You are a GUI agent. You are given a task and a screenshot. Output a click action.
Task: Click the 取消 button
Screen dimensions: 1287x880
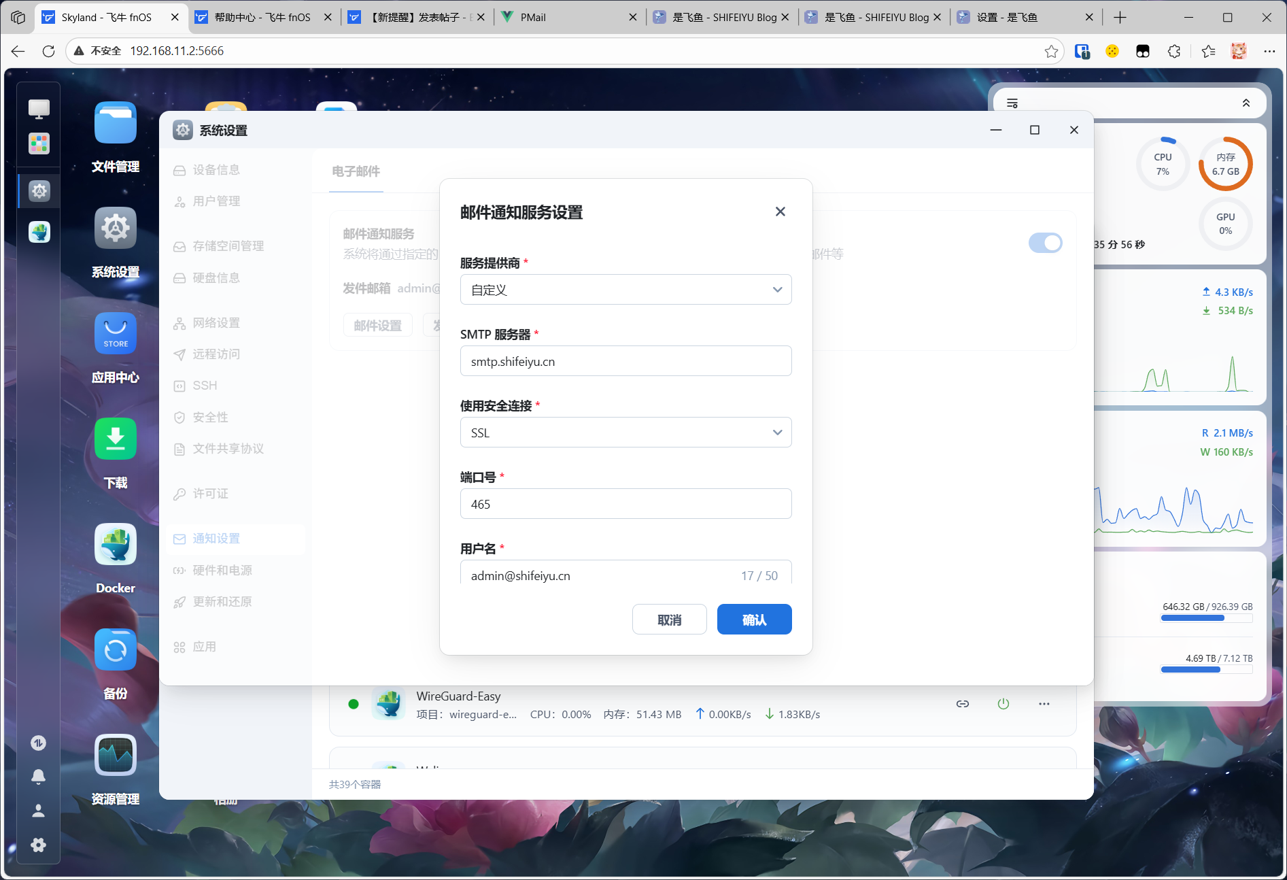coord(670,620)
